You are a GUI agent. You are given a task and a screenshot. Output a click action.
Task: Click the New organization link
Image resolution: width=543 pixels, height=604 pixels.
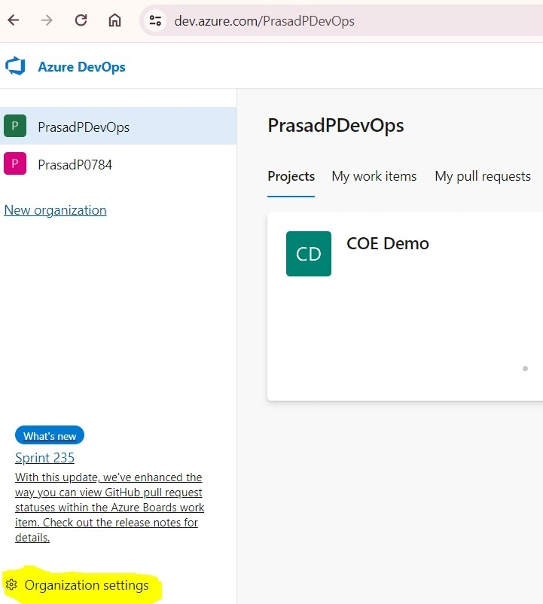coord(55,210)
